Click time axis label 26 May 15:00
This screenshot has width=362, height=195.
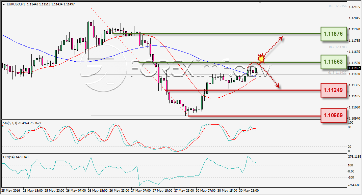98,191
